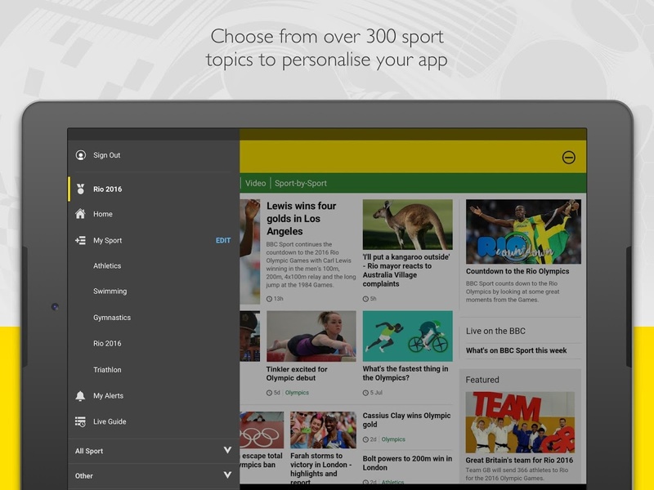Open the Olympics tag under Cassius Clay story
This screenshot has height=490, width=654.
393,439
